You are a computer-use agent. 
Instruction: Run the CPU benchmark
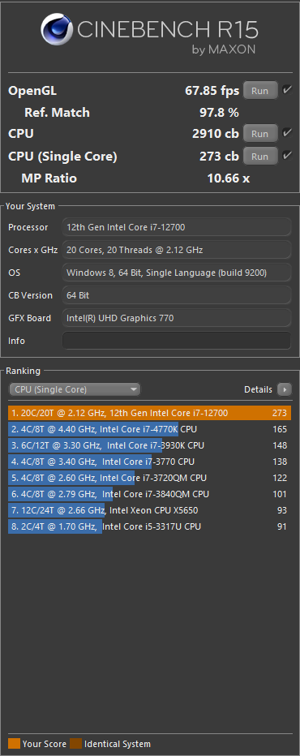click(x=260, y=134)
